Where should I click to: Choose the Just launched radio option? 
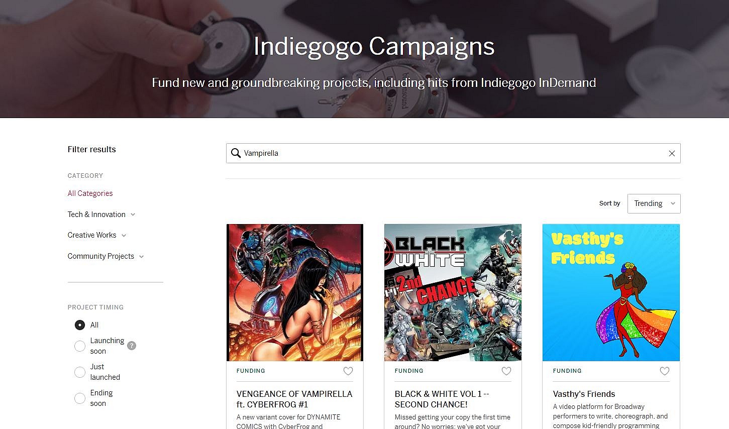80,372
